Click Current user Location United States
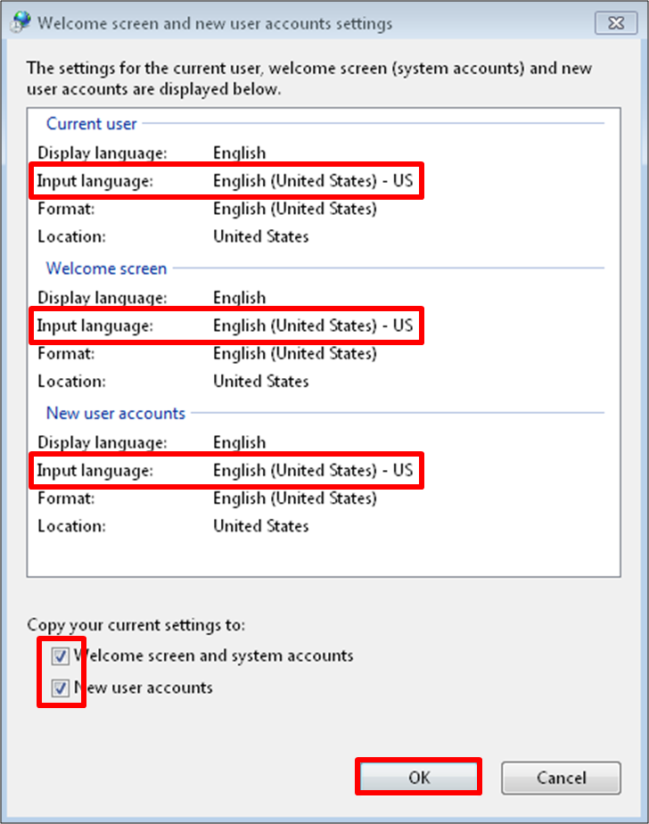The height and width of the screenshot is (824, 649). [x=260, y=236]
